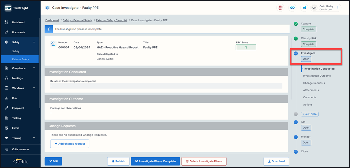
Task: Expand the Compliance sidebar menu
Action: (x=34, y=68)
